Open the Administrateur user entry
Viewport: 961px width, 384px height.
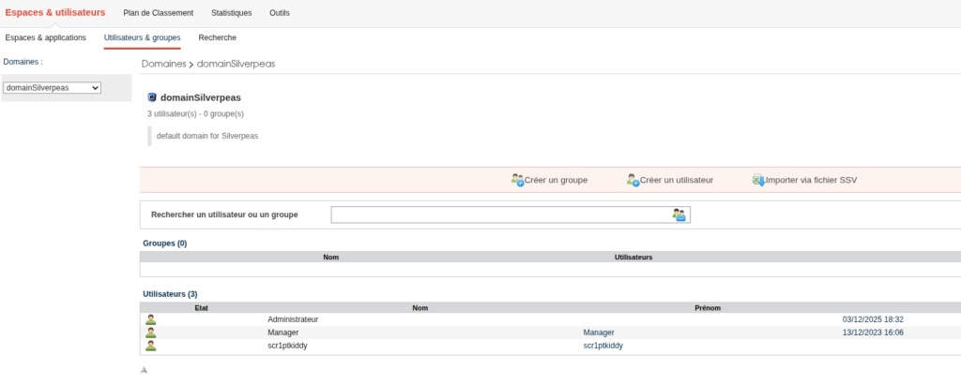293,319
